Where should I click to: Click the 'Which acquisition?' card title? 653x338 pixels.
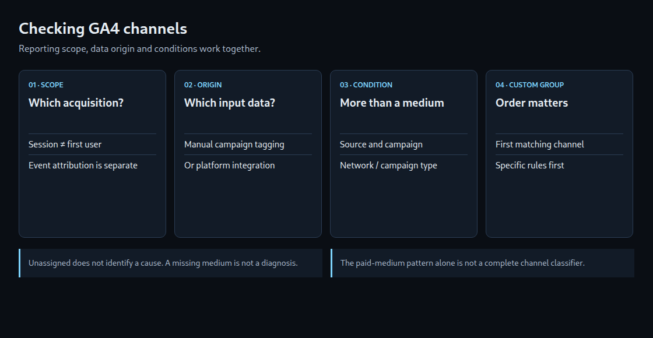76,103
